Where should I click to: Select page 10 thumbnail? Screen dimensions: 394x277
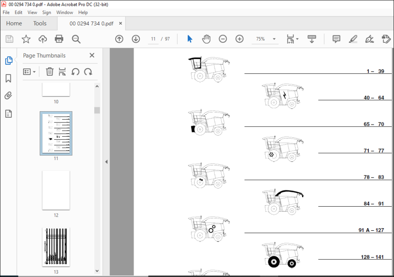(56, 90)
